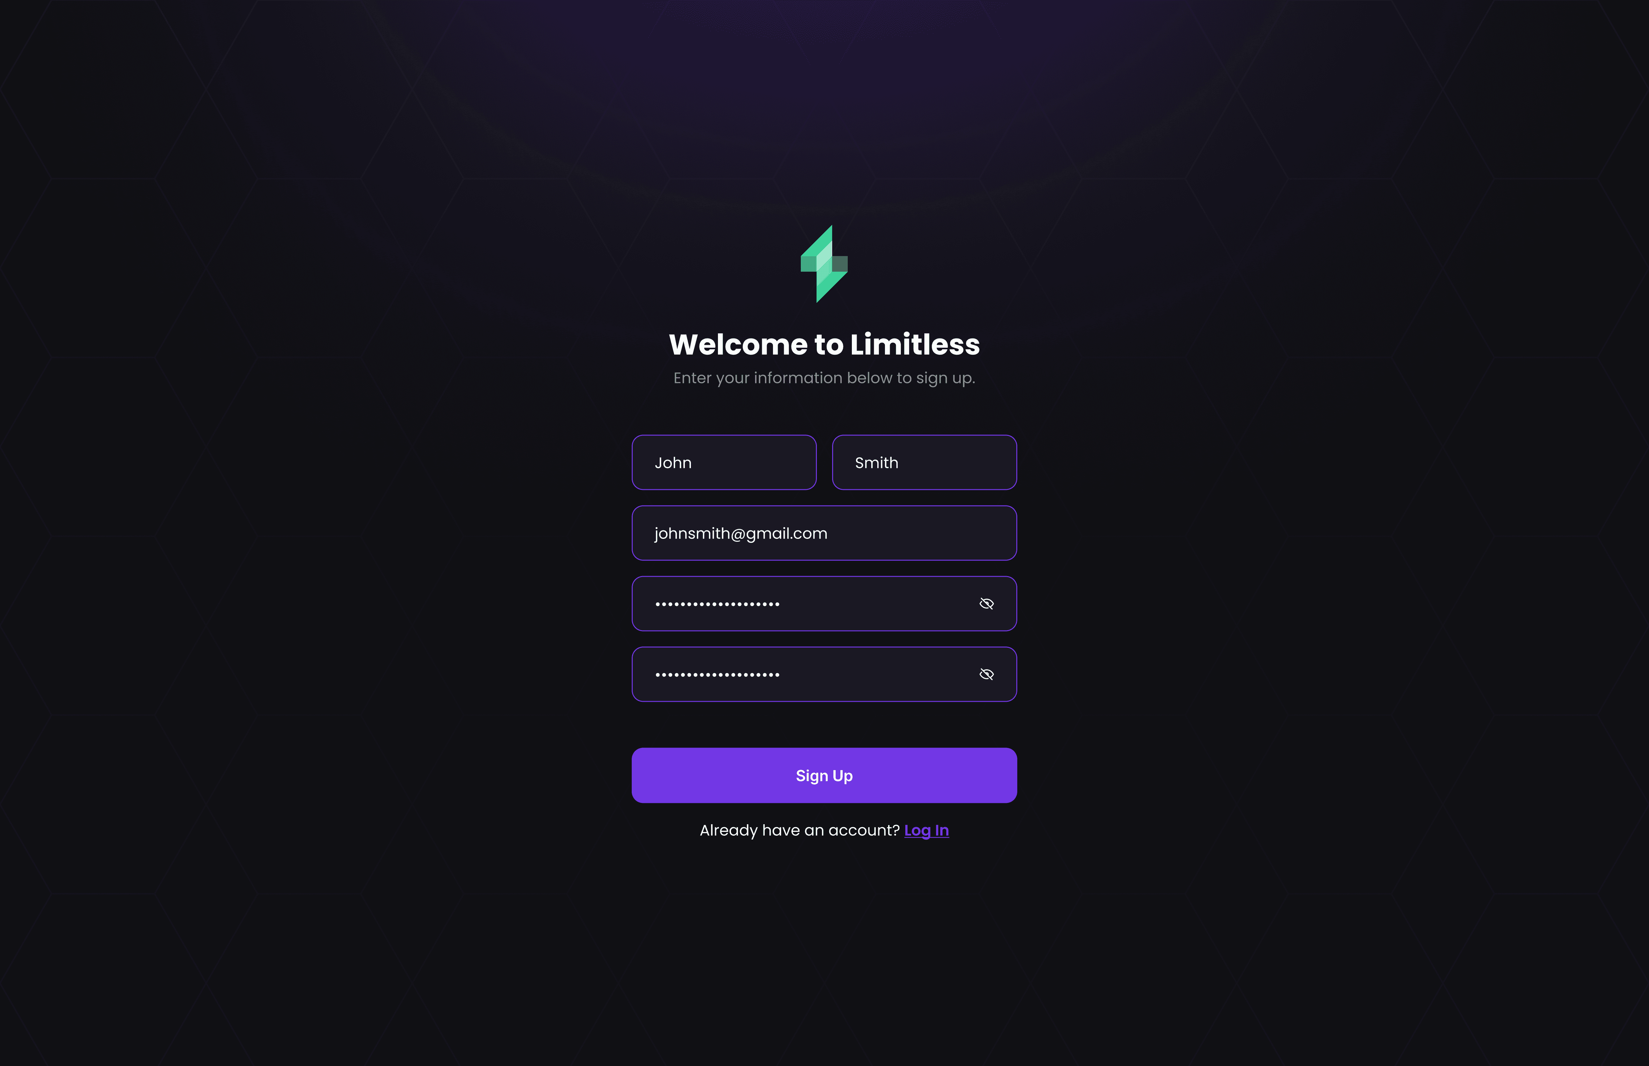The width and height of the screenshot is (1649, 1066).
Task: Open the Log In link
Action: [x=927, y=831]
